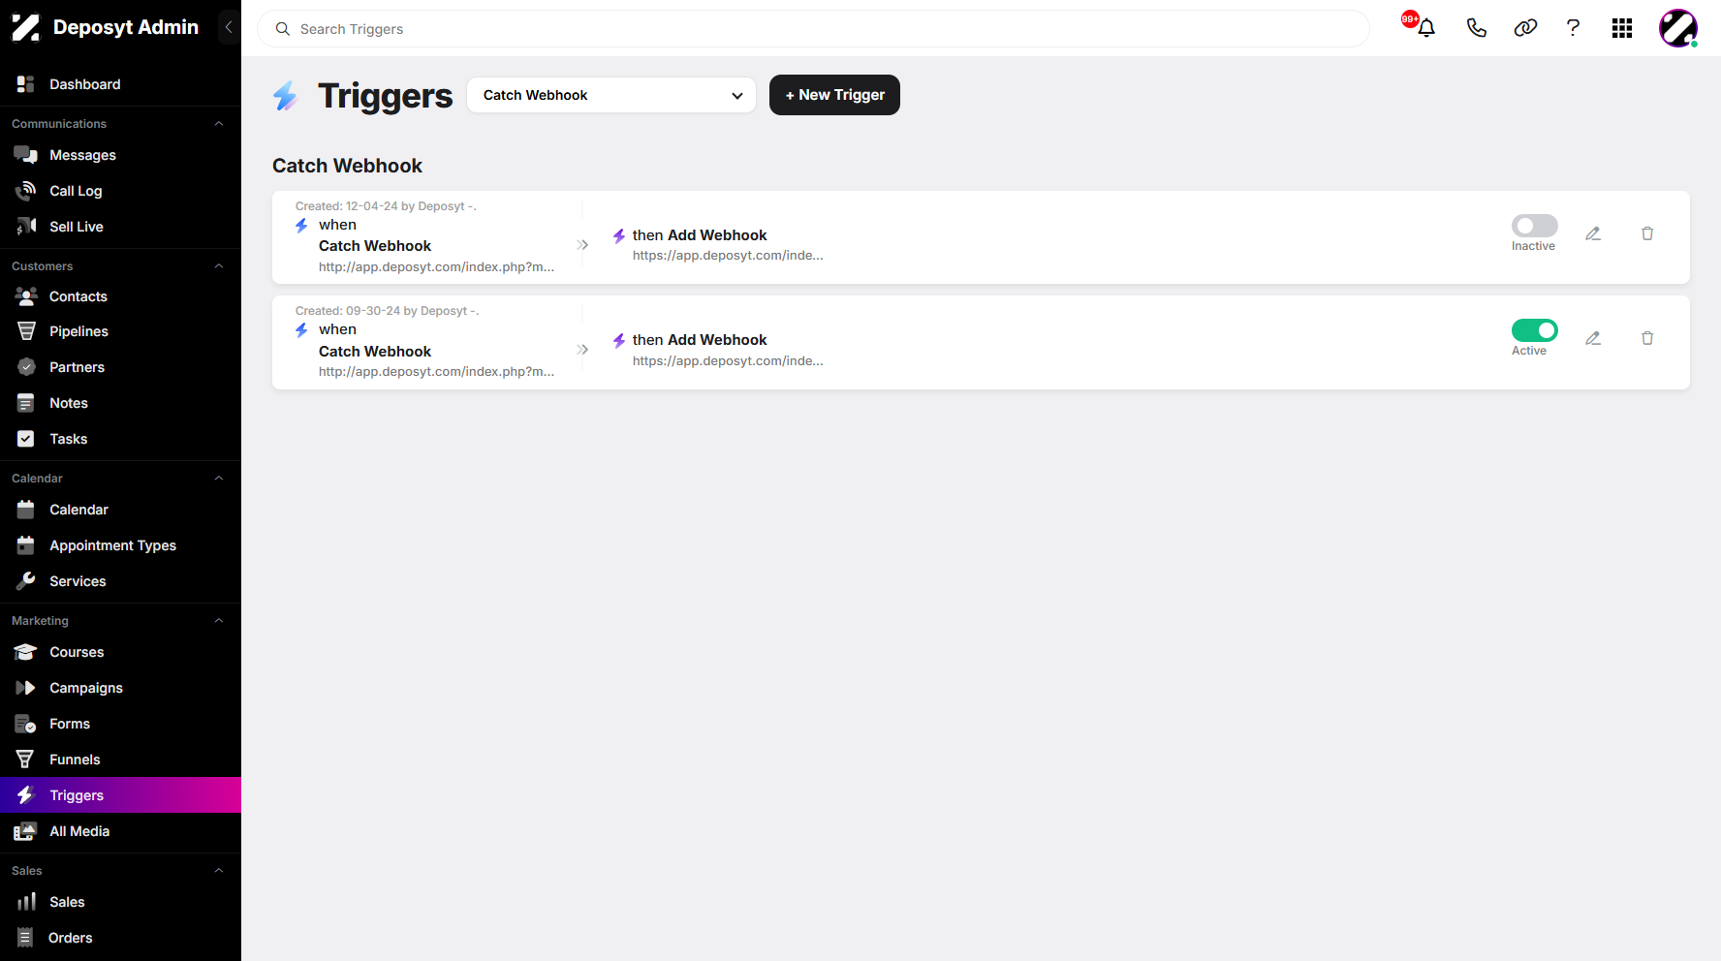Delete the 12-04-24 Catch Webhook trigger
The image size is (1721, 961).
1647,233
